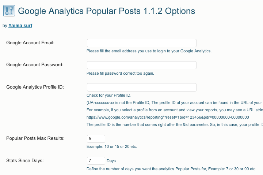Click the "Days" unit text beside the stats field

111,161
